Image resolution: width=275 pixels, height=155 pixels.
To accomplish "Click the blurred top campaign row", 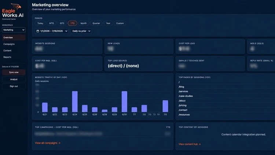I will pos(103,134).
